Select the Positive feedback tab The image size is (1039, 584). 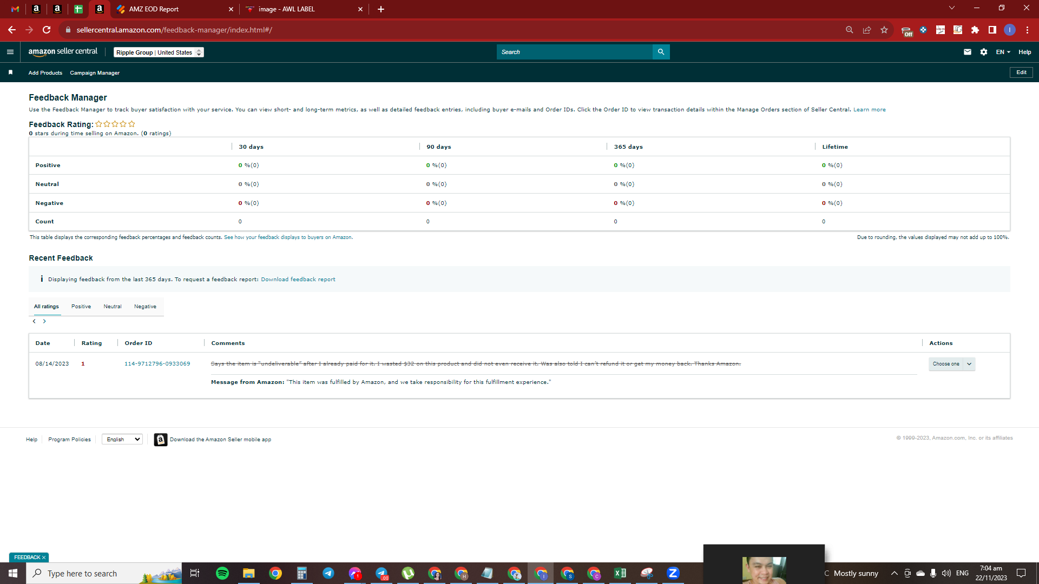[x=81, y=307]
